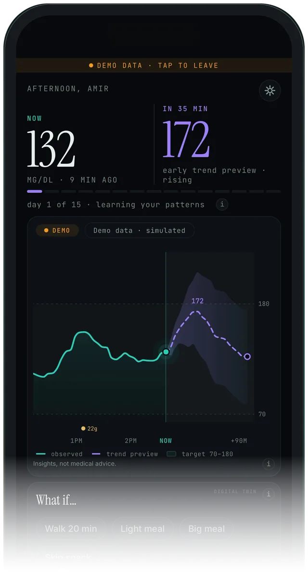Toggle the sun light-mode theme icon
This screenshot has width=308, height=575.
(270, 90)
